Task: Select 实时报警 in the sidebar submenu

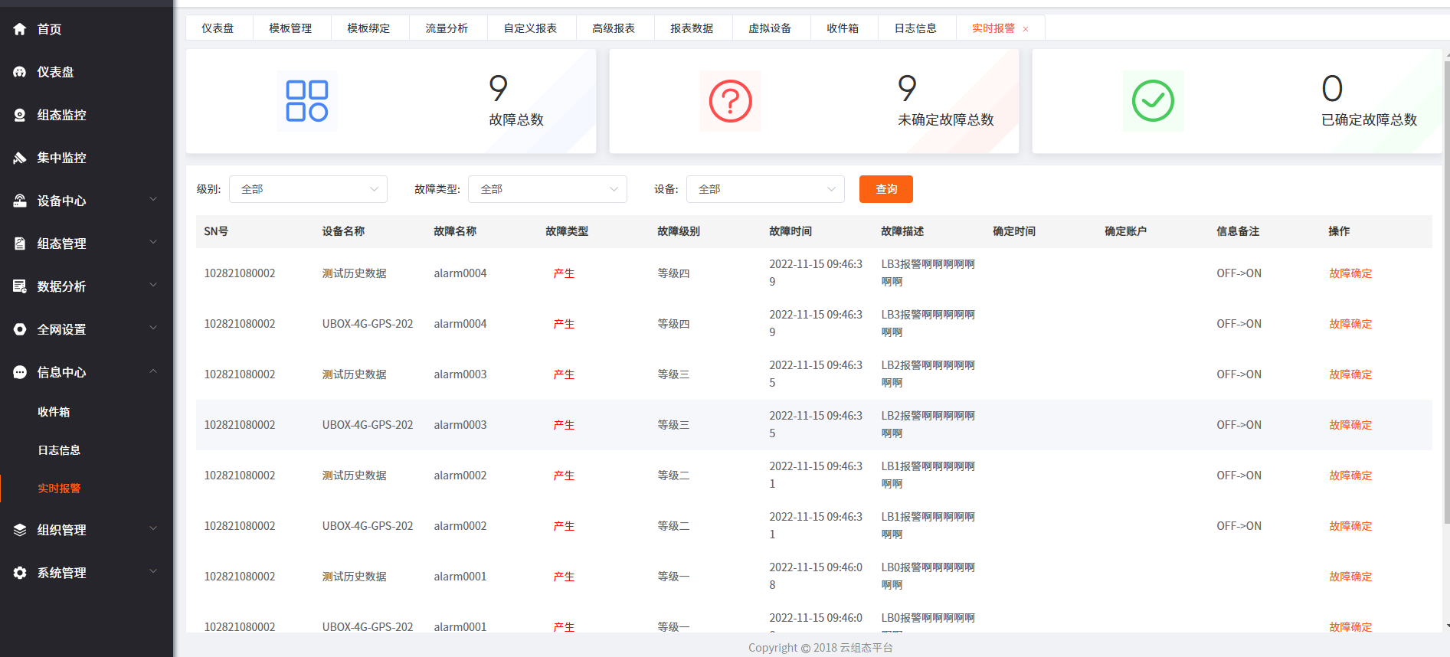Action: click(59, 489)
